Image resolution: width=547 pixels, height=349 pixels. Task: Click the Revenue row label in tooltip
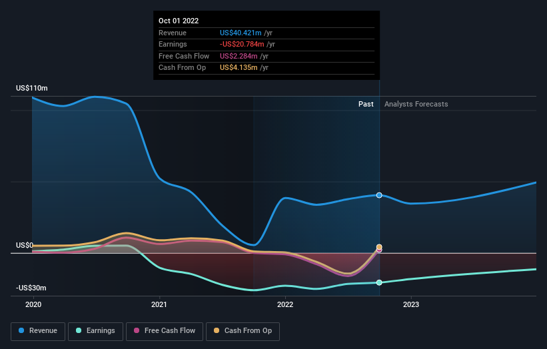173,33
